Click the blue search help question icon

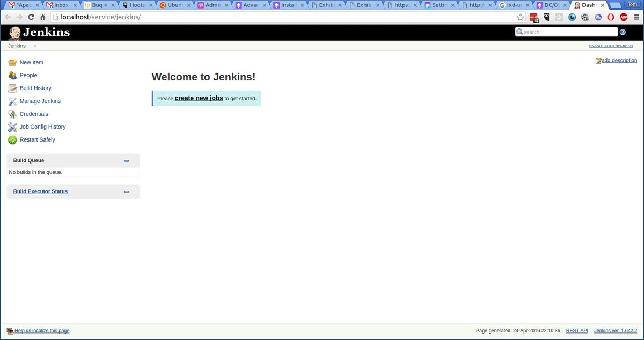pos(623,32)
